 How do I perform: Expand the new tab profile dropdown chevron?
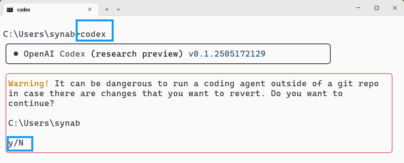tap(118, 9)
